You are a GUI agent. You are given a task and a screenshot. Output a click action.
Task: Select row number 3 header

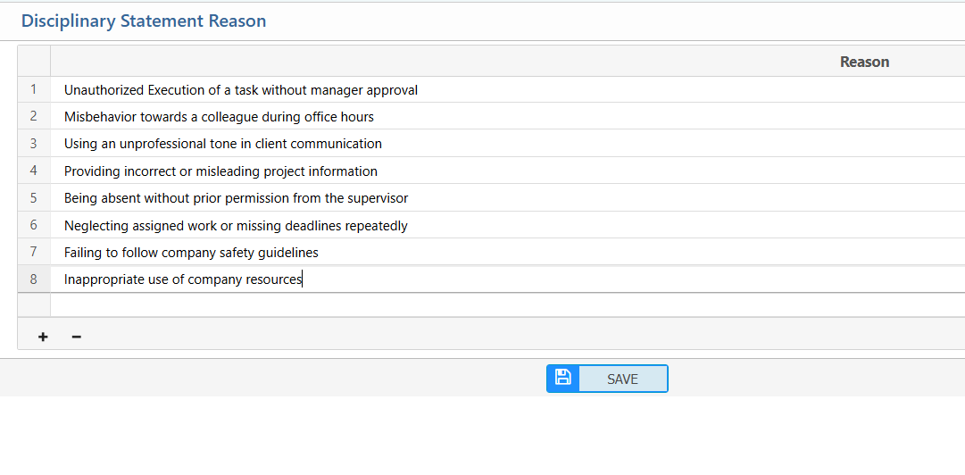point(34,144)
